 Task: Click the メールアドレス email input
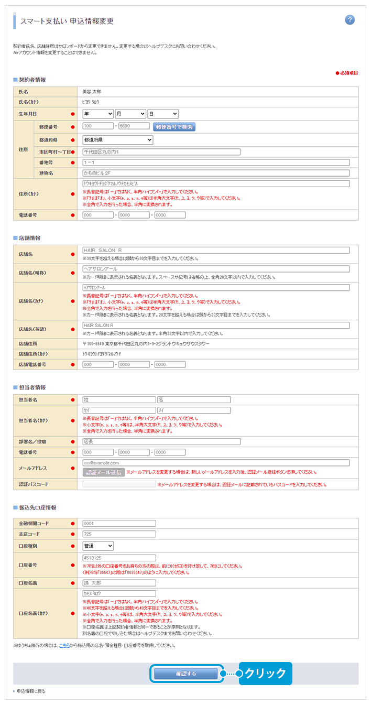click(216, 463)
